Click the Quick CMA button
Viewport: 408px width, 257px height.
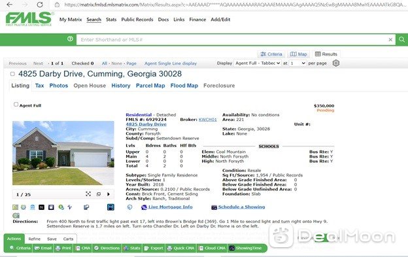click(x=181, y=248)
